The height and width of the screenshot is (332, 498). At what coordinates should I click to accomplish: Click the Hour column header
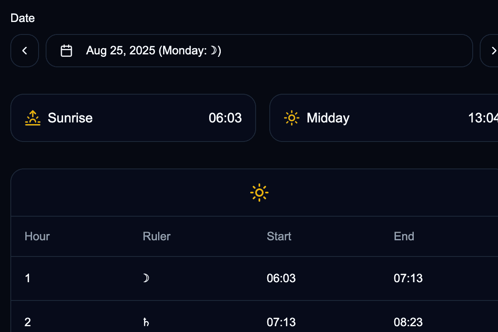[37, 237]
